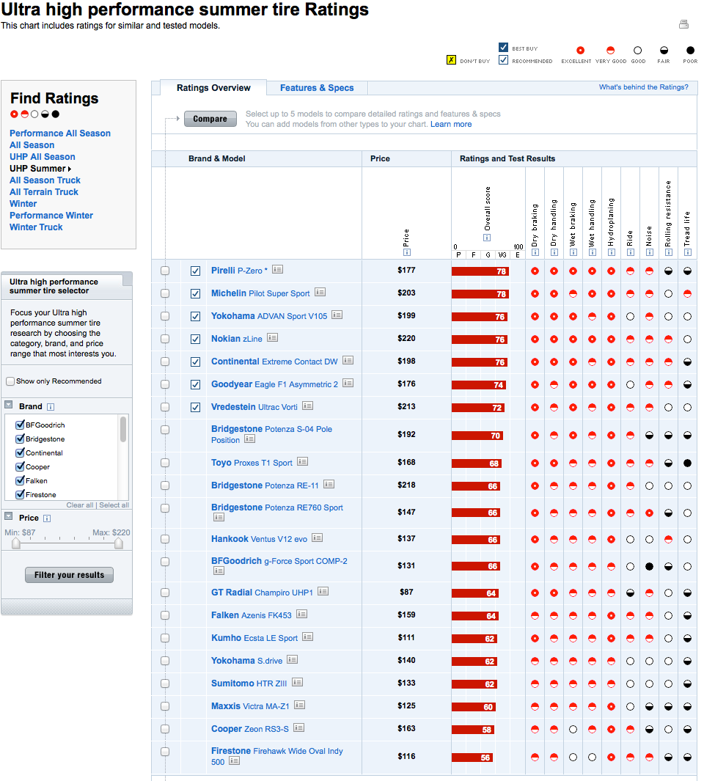Click minimum price slider handle
Viewport: 704px width, 781px height.
click(16, 543)
